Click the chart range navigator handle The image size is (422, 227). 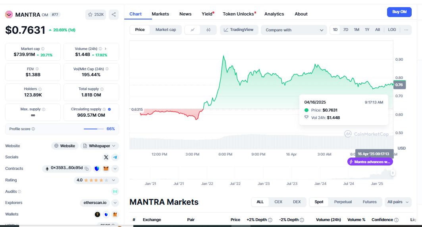tap(393, 173)
